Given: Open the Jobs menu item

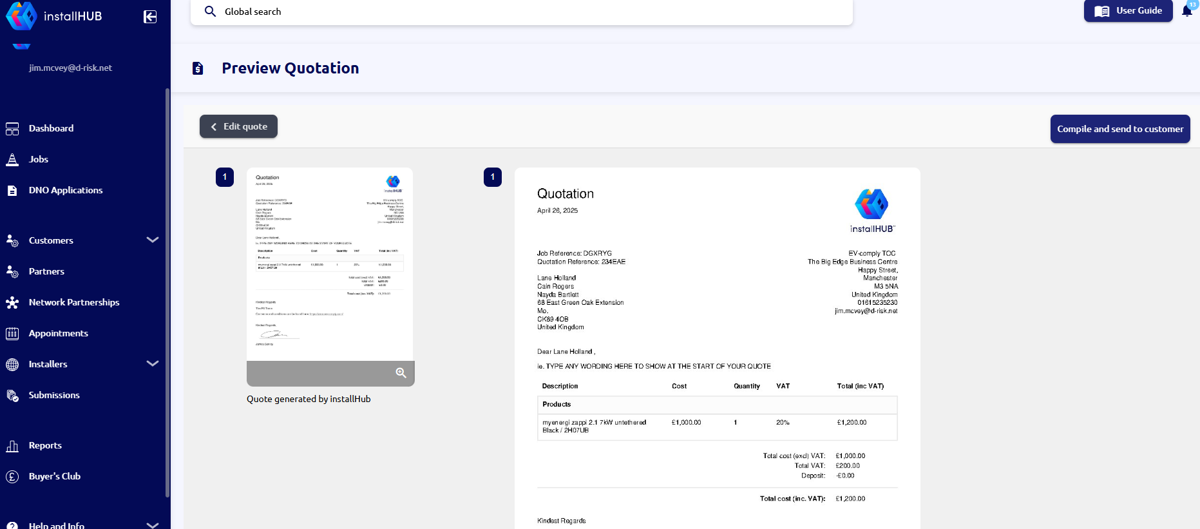Looking at the screenshot, I should pyautogui.click(x=39, y=160).
